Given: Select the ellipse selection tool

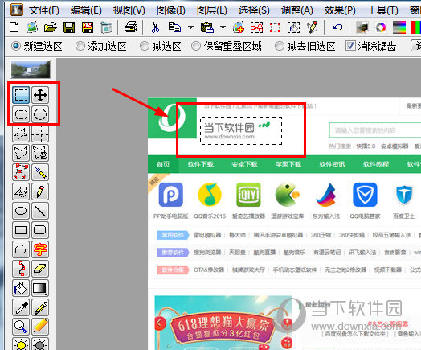Looking at the screenshot, I should [x=40, y=114].
